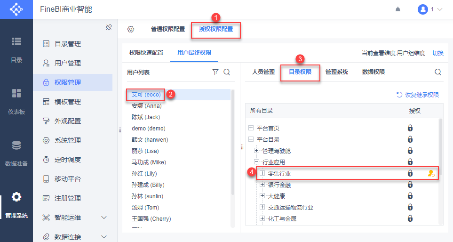The width and height of the screenshot is (453, 242).
Task: Search the user list with magnifier icon
Action: 227,72
